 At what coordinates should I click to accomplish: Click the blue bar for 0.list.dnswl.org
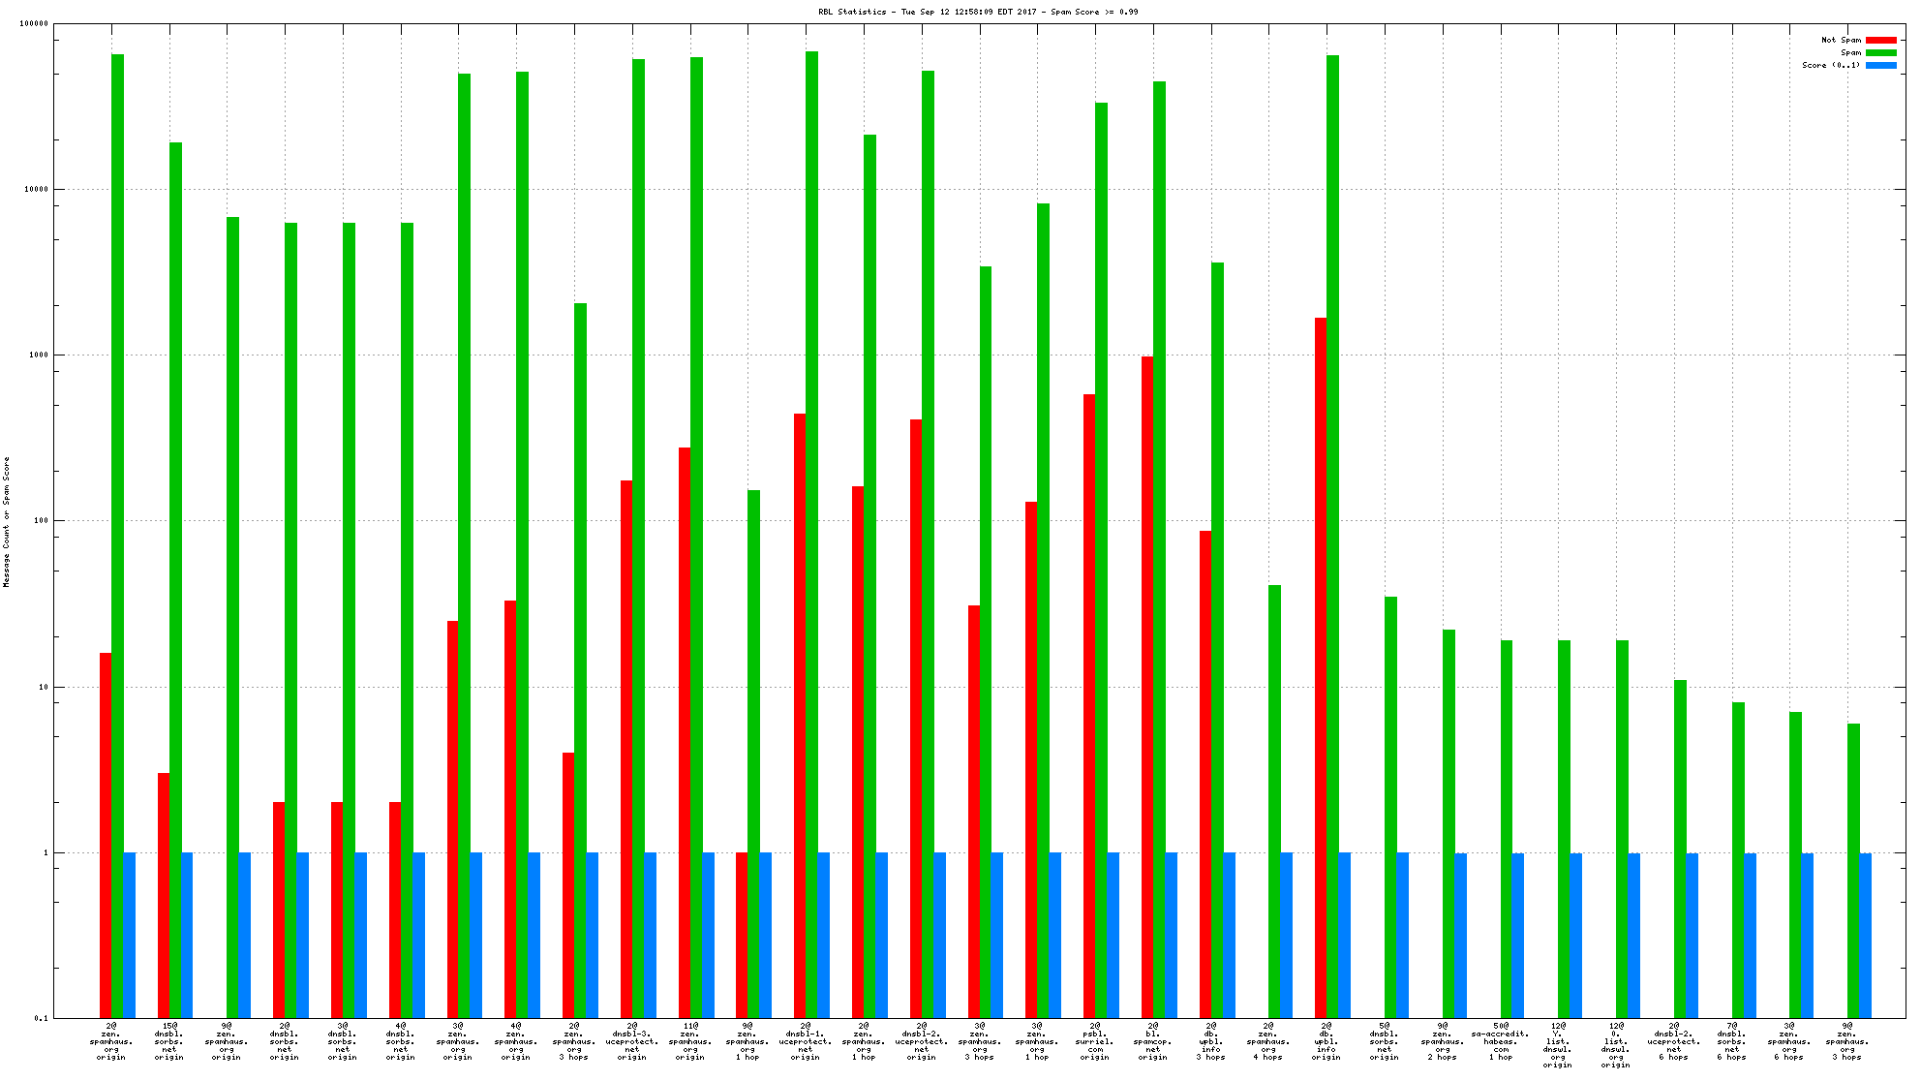[1634, 935]
